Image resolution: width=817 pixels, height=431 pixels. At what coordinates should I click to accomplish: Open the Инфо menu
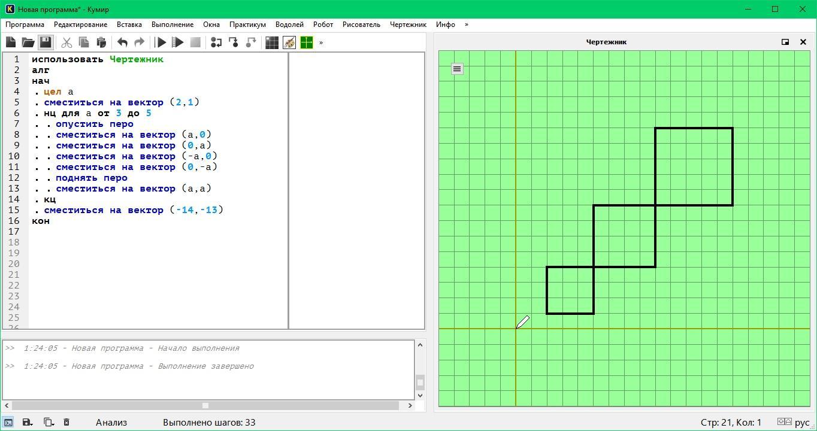pyautogui.click(x=446, y=25)
